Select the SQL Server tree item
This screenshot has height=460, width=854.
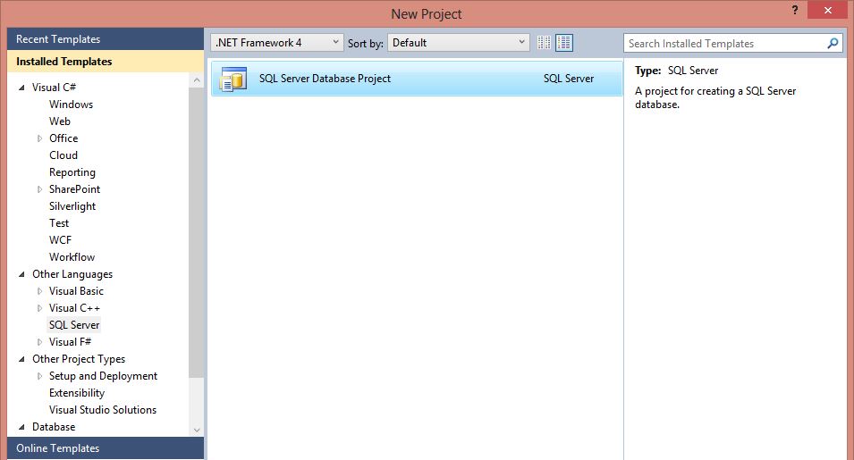coord(74,324)
